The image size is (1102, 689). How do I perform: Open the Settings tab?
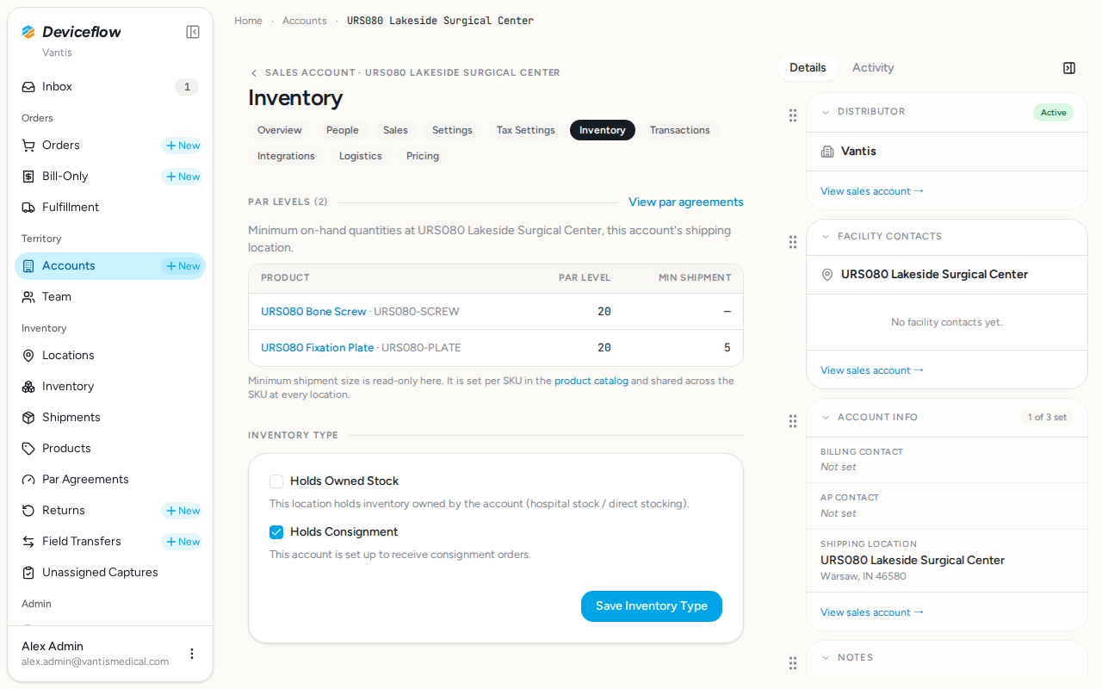pyautogui.click(x=452, y=130)
